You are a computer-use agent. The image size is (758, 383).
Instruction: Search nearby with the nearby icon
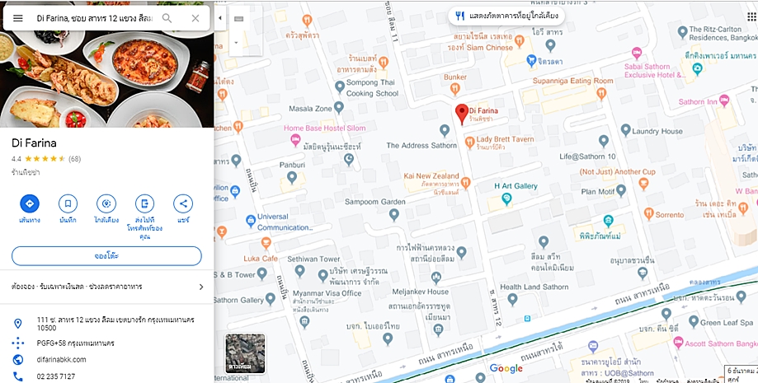click(x=106, y=203)
